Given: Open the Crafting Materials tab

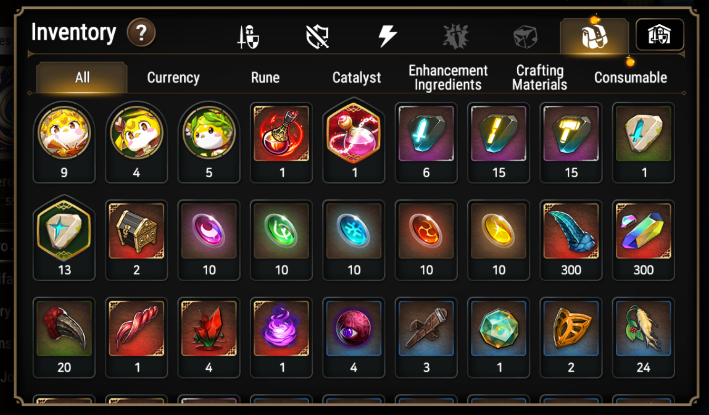Looking at the screenshot, I should pyautogui.click(x=539, y=78).
